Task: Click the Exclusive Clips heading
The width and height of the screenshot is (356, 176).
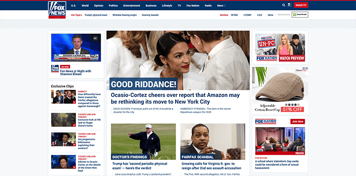Action: pos(63,86)
